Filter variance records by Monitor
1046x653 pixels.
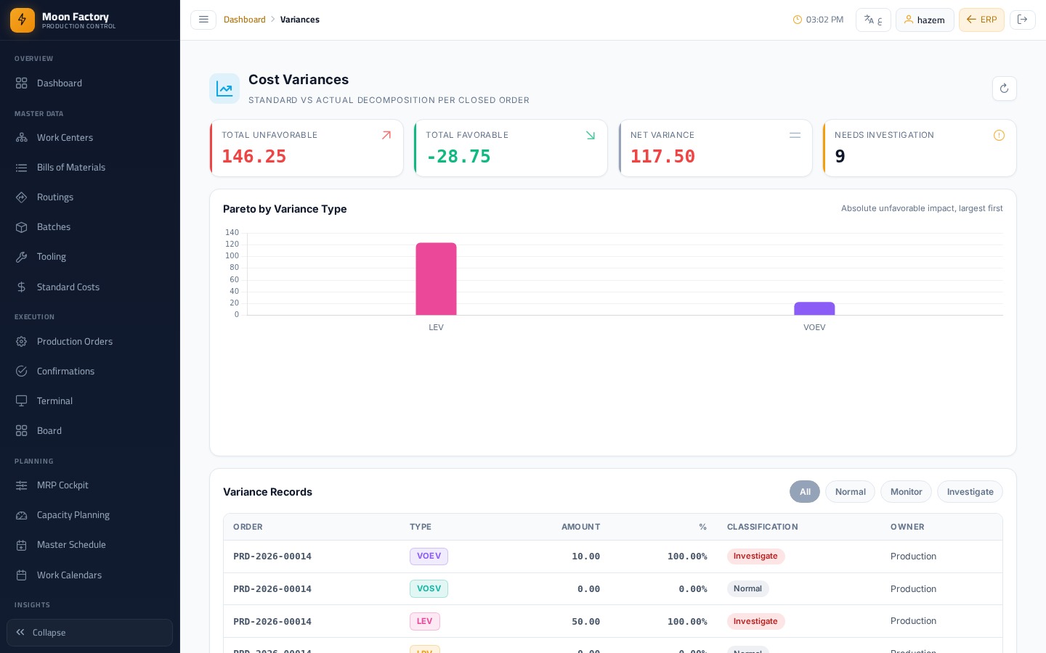pos(906,492)
